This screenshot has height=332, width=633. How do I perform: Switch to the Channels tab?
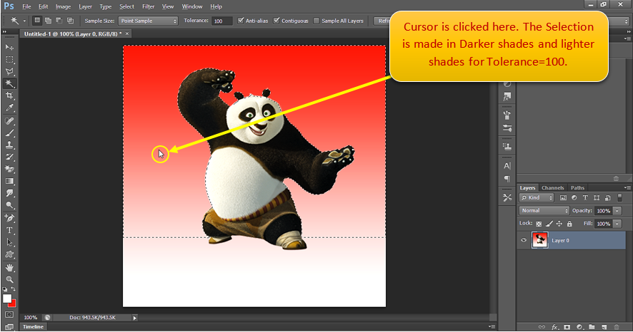coord(553,188)
